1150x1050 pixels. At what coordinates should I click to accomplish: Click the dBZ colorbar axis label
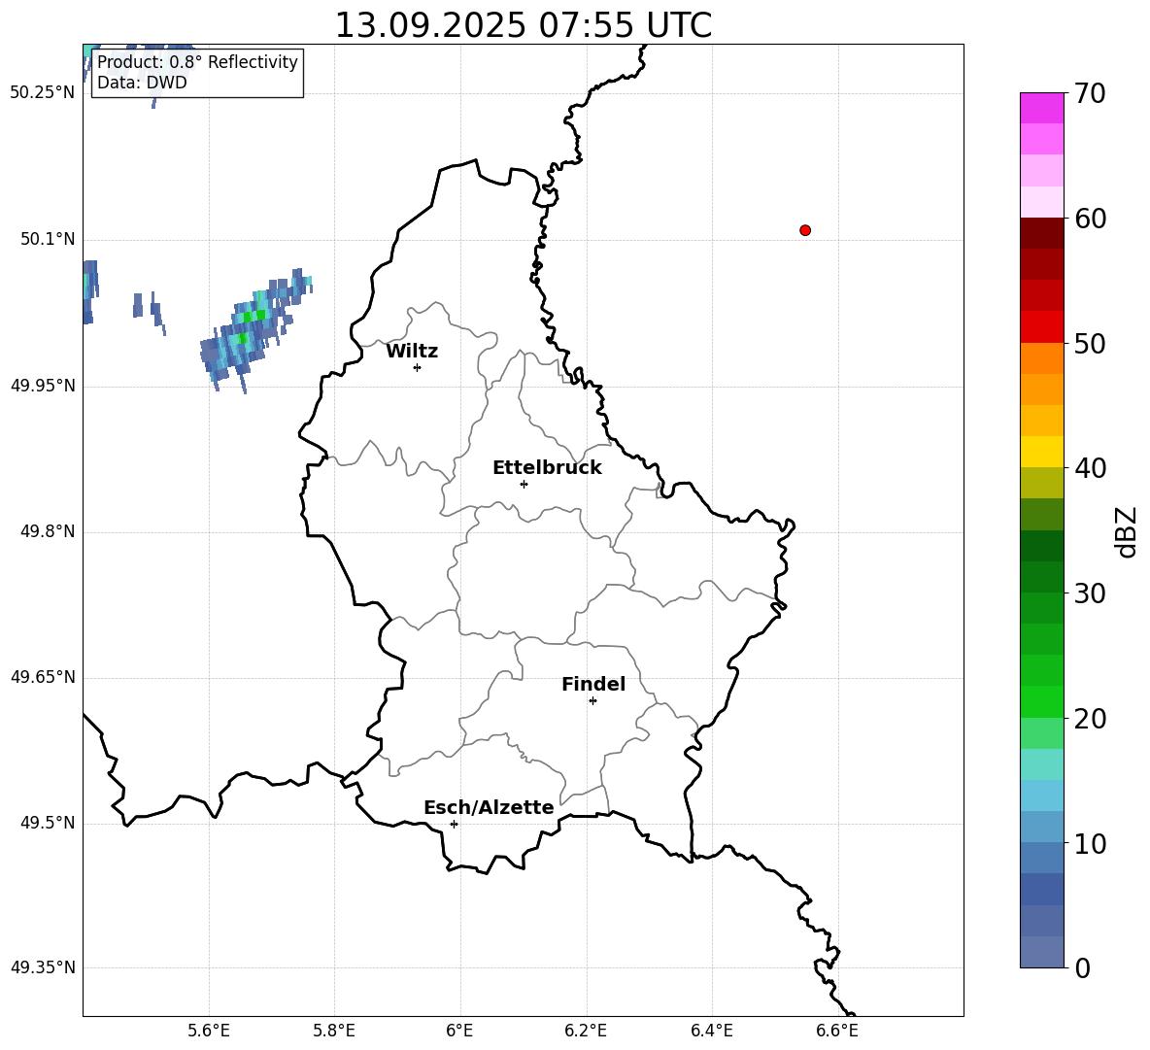point(1128,531)
